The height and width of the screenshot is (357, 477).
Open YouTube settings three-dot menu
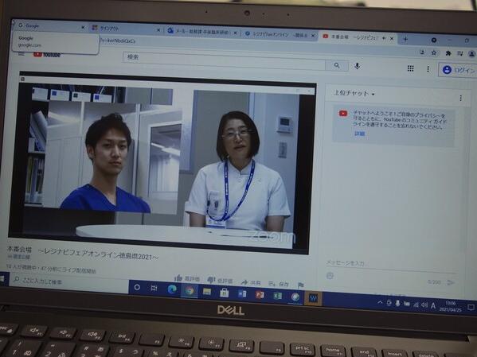[428, 69]
